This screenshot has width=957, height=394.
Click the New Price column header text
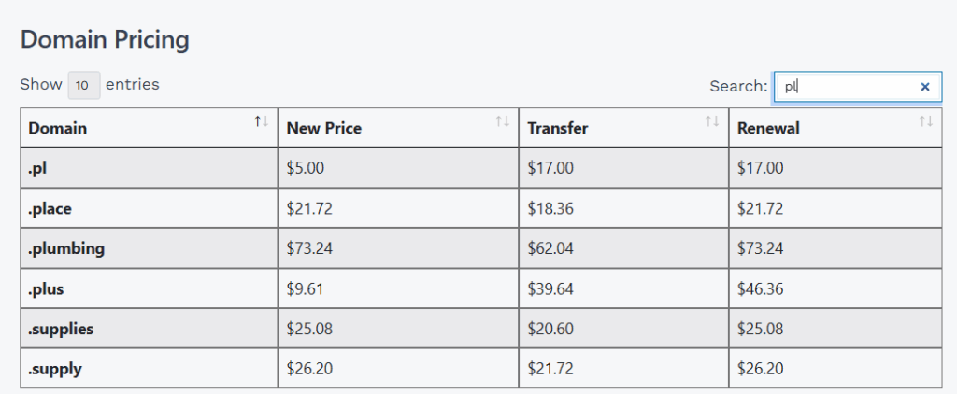tap(324, 129)
